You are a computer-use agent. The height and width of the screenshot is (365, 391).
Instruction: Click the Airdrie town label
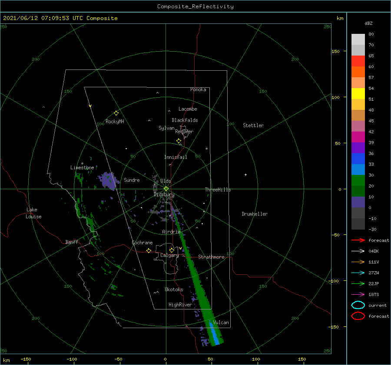pyautogui.click(x=171, y=232)
